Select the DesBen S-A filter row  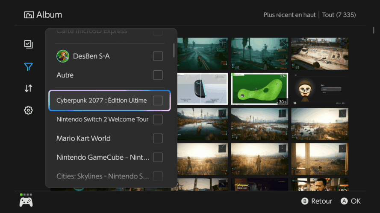[x=109, y=56]
